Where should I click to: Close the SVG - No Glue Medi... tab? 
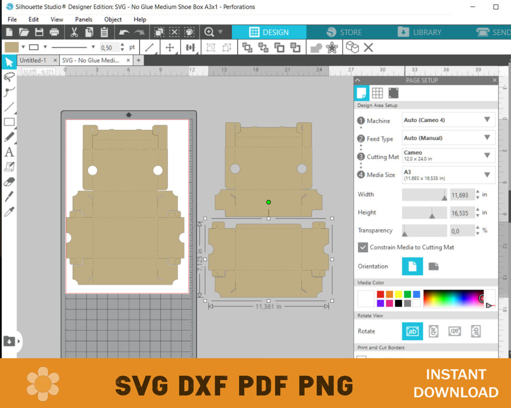(x=128, y=60)
